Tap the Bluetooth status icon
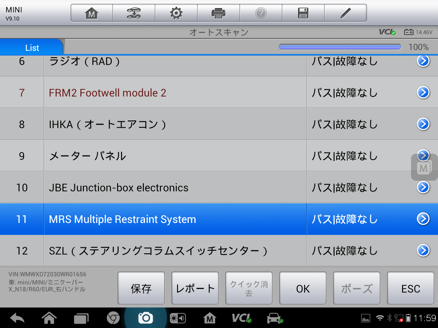The height and width of the screenshot is (328, 438). [389, 318]
